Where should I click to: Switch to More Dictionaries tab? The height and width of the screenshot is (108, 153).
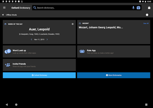(114, 75)
